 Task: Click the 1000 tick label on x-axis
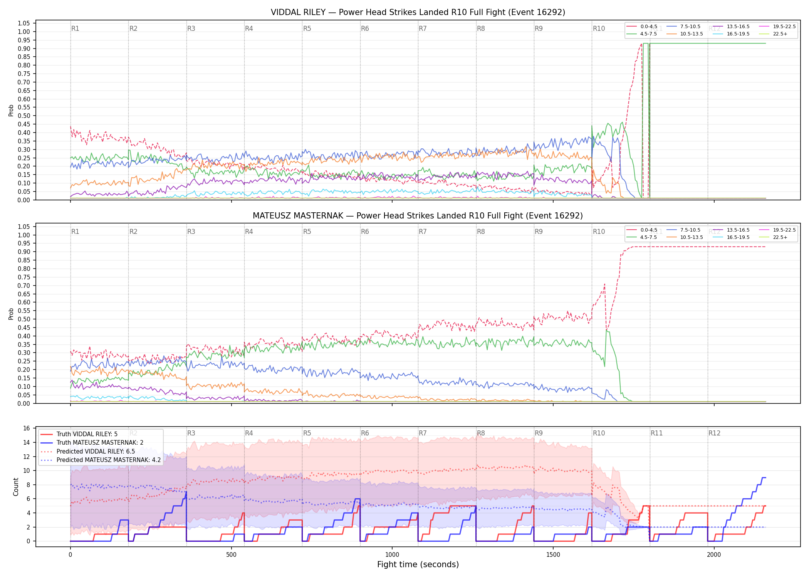click(x=392, y=555)
